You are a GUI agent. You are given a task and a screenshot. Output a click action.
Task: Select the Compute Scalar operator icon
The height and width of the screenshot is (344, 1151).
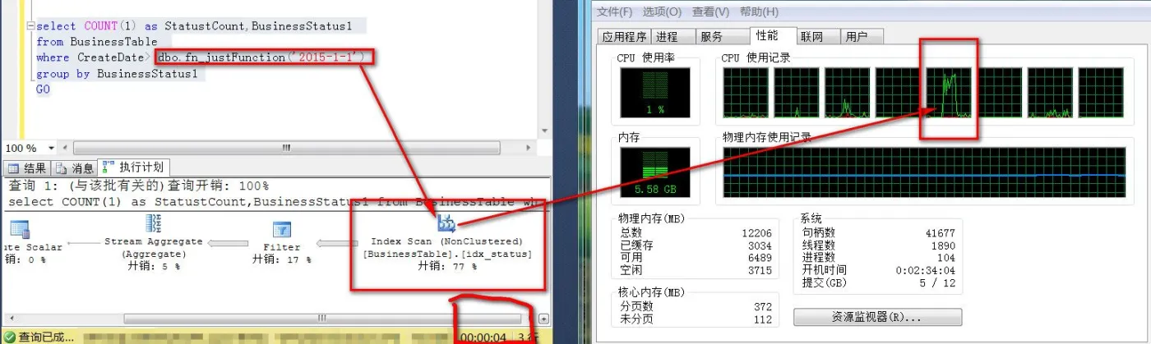[x=20, y=229]
